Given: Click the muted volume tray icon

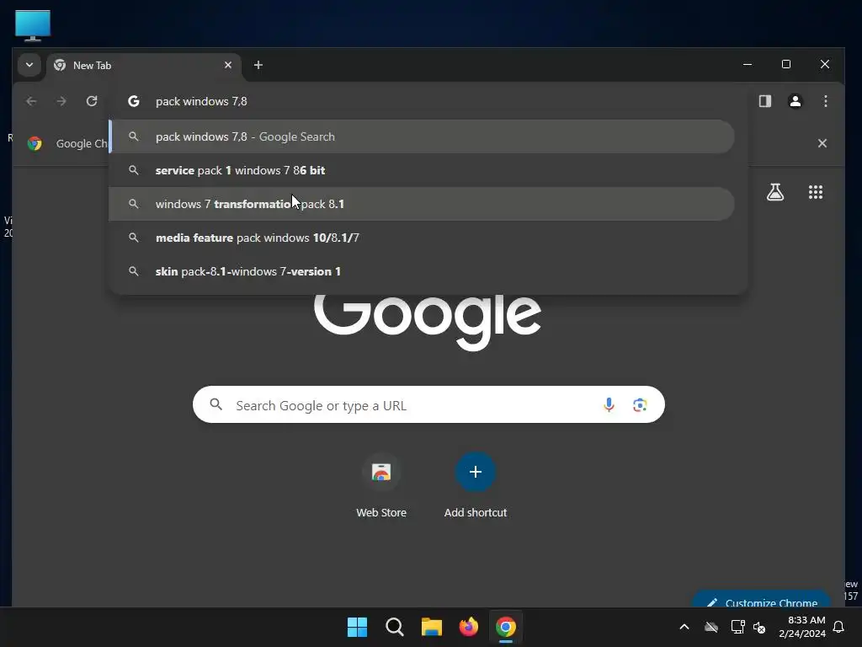Looking at the screenshot, I should click(760, 627).
